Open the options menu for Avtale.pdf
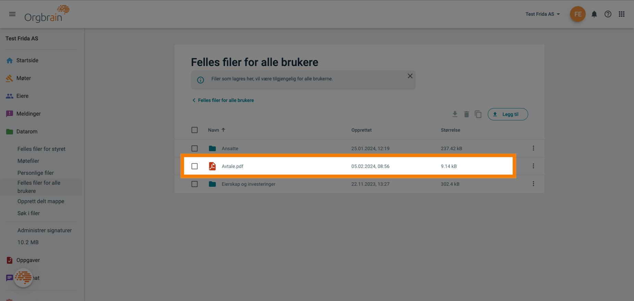Viewport: 634px width, 301px height. tap(533, 166)
